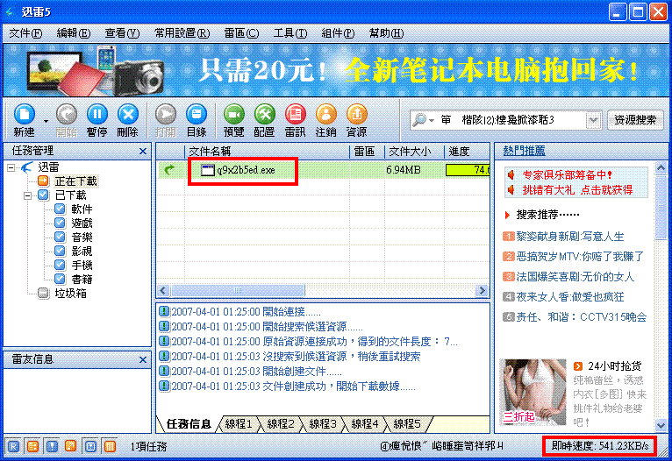The height and width of the screenshot is (461, 672).
Task: Click the q9x2b5ed.exe file icon
Action: click(x=207, y=170)
